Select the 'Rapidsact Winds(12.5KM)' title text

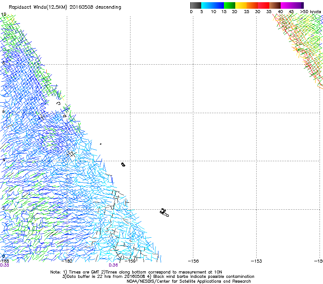tap(38, 7)
